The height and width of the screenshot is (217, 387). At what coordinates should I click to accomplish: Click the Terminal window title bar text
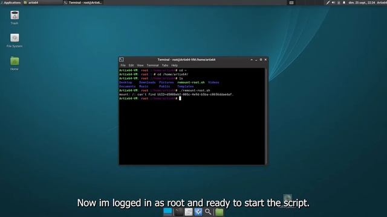[186, 60]
